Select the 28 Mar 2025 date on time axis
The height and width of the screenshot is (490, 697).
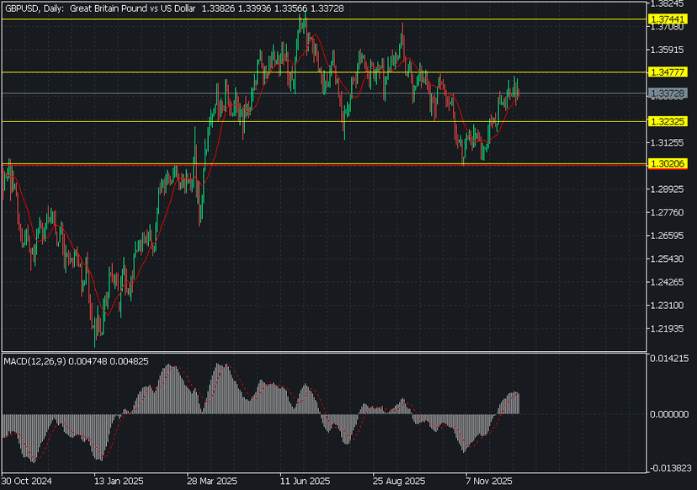[212, 482]
